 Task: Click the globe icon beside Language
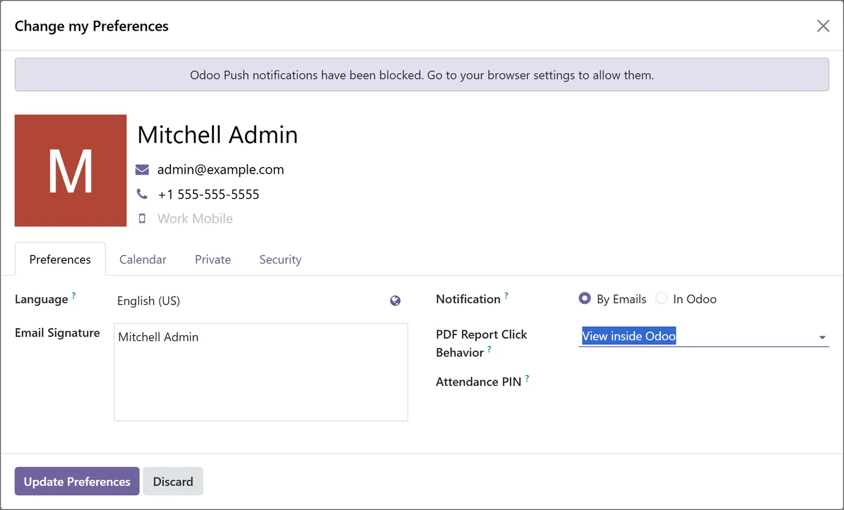(395, 301)
